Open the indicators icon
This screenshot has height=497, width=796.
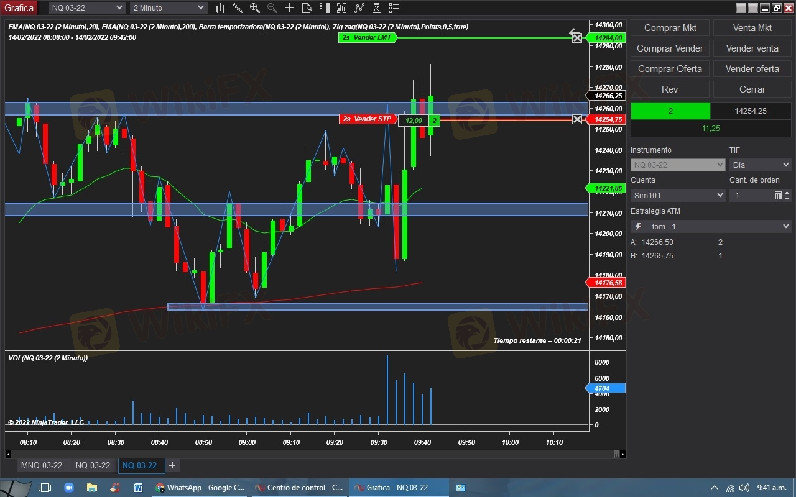(341, 8)
